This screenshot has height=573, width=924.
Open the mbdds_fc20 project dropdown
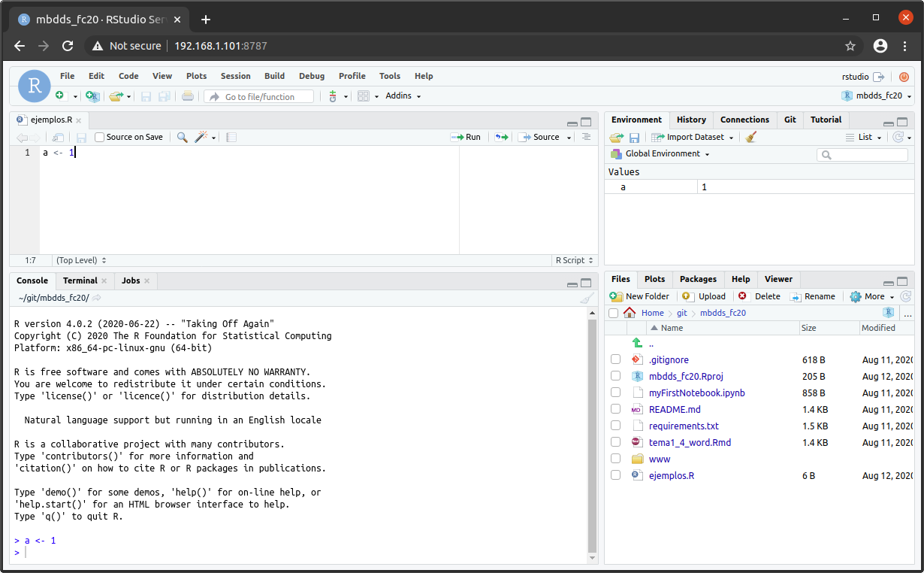point(875,95)
